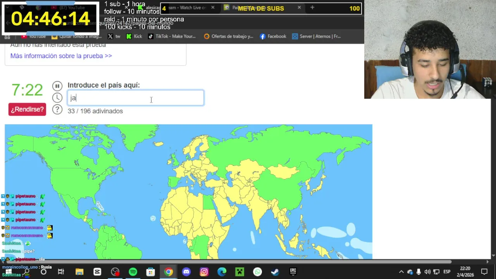Viewport: 496px width, 279px height.
Task: Open CapCut from the taskbar
Action: tap(97, 272)
